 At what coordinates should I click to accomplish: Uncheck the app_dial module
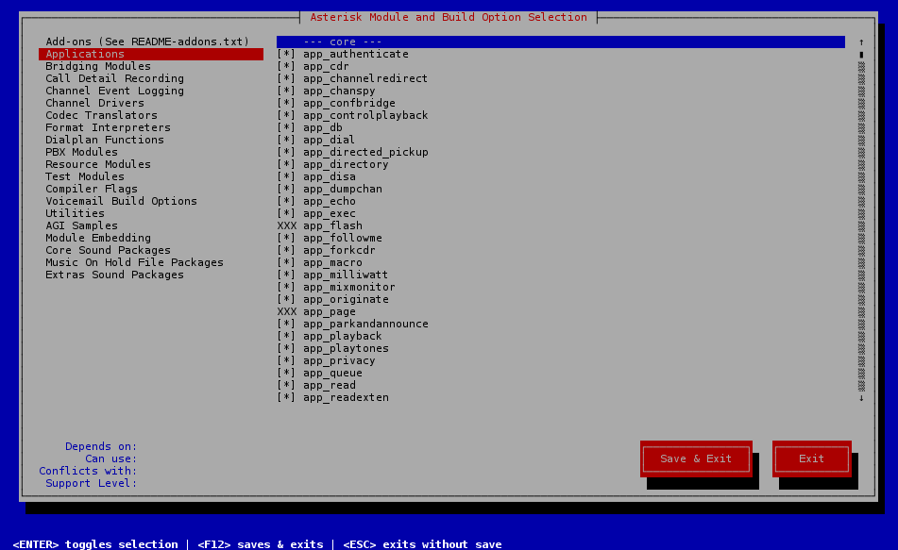coord(286,140)
